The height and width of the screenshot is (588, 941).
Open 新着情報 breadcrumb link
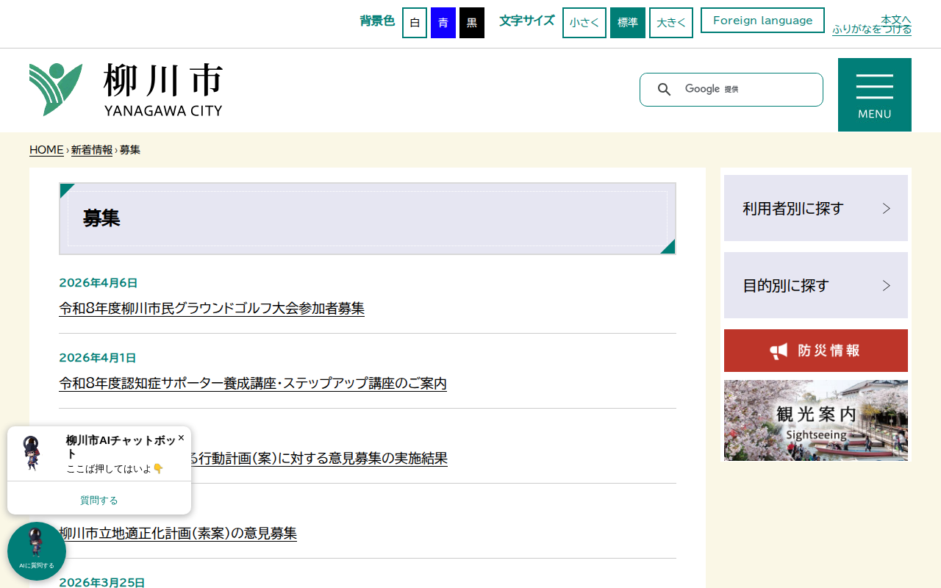tap(92, 150)
